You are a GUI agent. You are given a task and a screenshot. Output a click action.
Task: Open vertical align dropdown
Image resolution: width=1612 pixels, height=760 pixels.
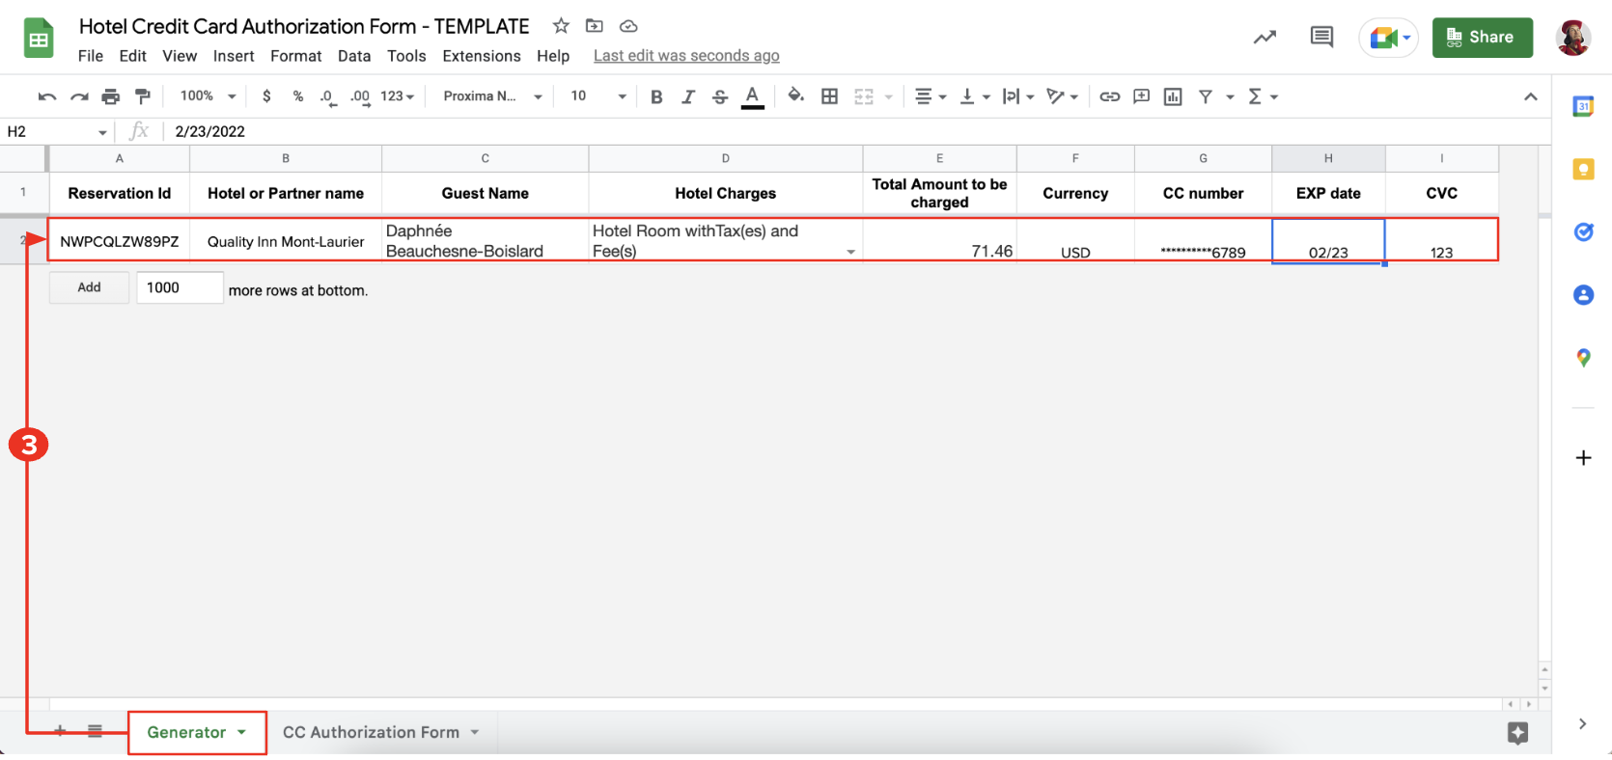pyautogui.click(x=975, y=96)
